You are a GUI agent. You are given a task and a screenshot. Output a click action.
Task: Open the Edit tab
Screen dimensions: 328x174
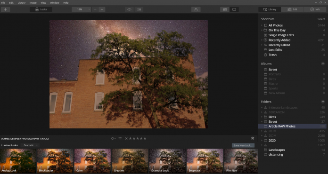coord(292,9)
